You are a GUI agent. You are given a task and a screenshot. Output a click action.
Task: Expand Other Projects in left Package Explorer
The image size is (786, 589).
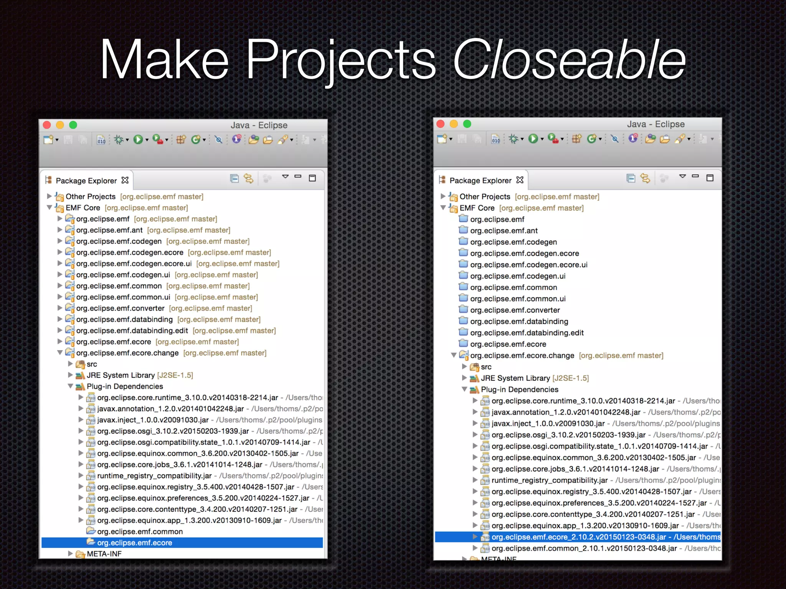click(49, 196)
